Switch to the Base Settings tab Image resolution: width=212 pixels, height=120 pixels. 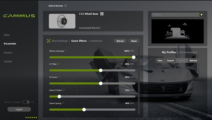point(60,41)
